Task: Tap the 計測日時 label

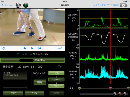Action: point(8,67)
